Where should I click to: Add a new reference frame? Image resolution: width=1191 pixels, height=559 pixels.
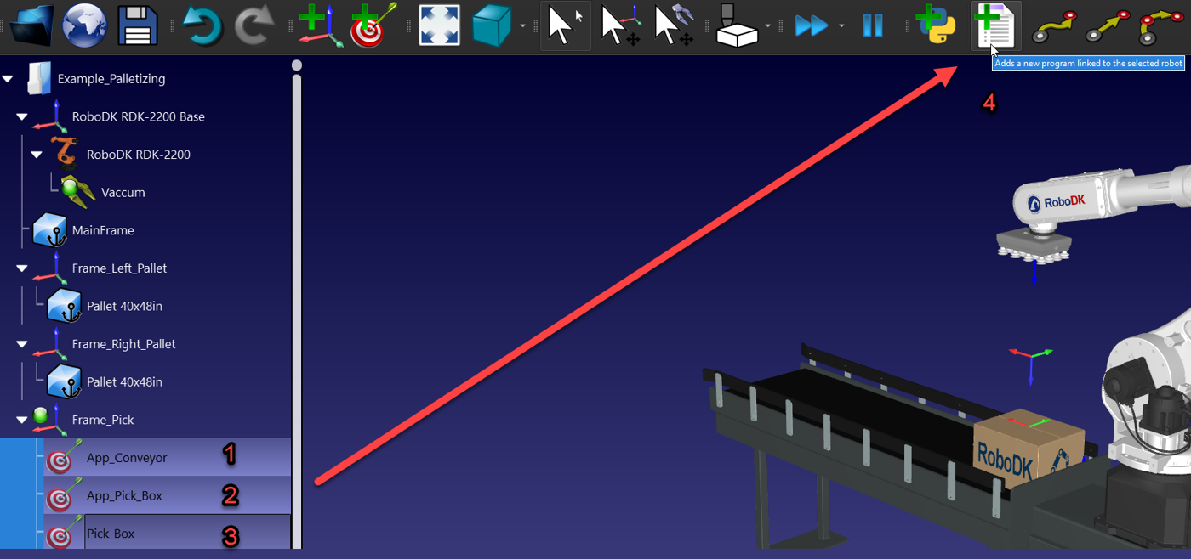pos(320,25)
